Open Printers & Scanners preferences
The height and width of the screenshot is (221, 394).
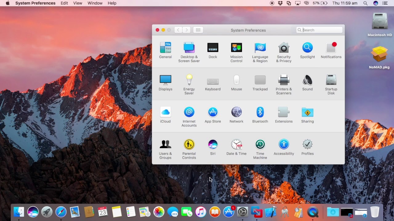coord(284,84)
